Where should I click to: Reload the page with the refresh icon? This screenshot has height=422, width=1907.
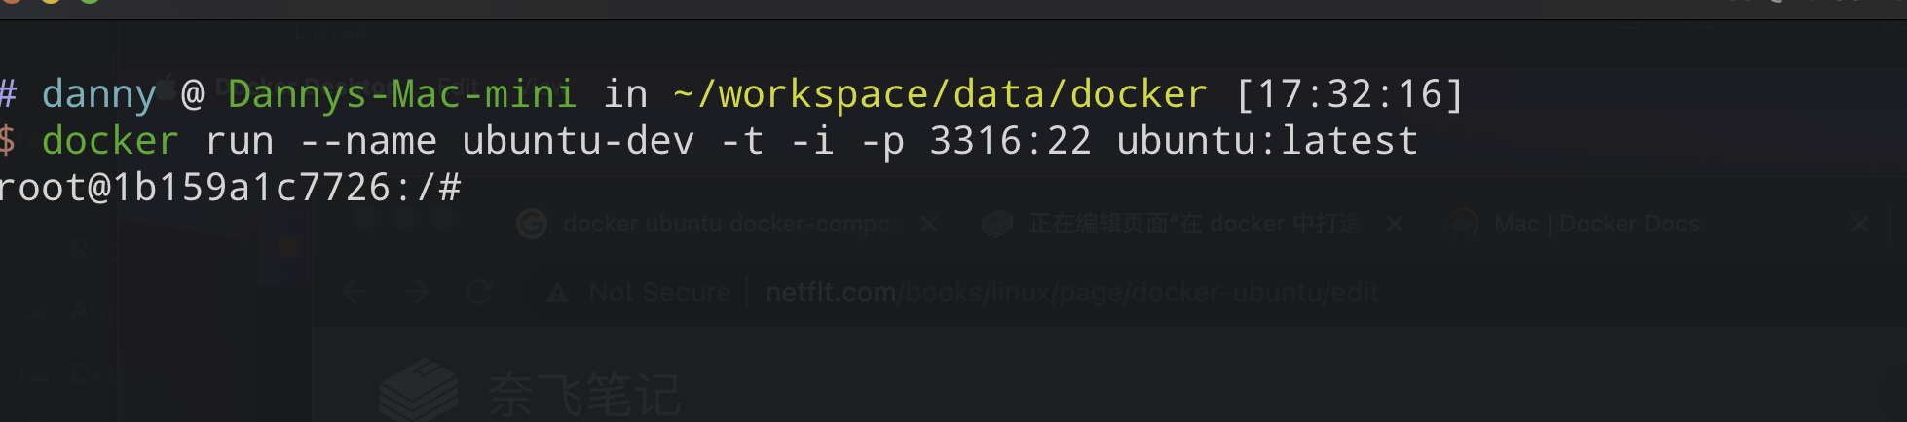tap(479, 292)
